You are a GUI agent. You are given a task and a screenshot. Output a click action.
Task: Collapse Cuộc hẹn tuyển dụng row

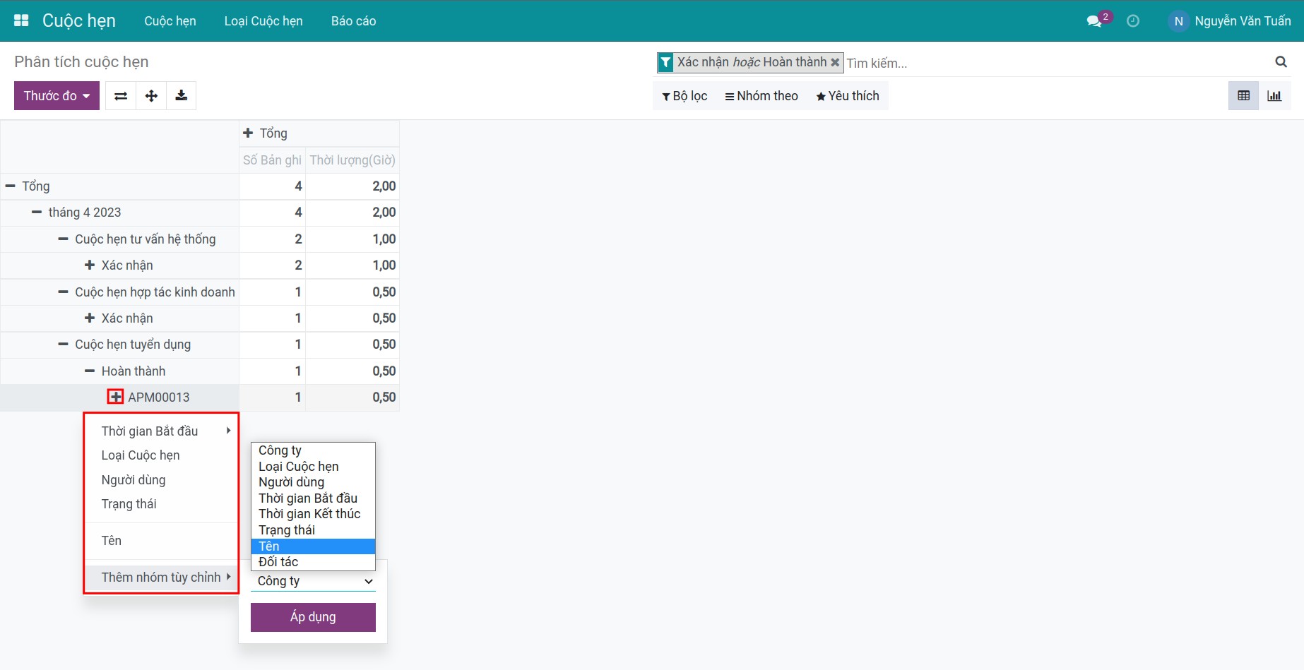pyautogui.click(x=64, y=345)
